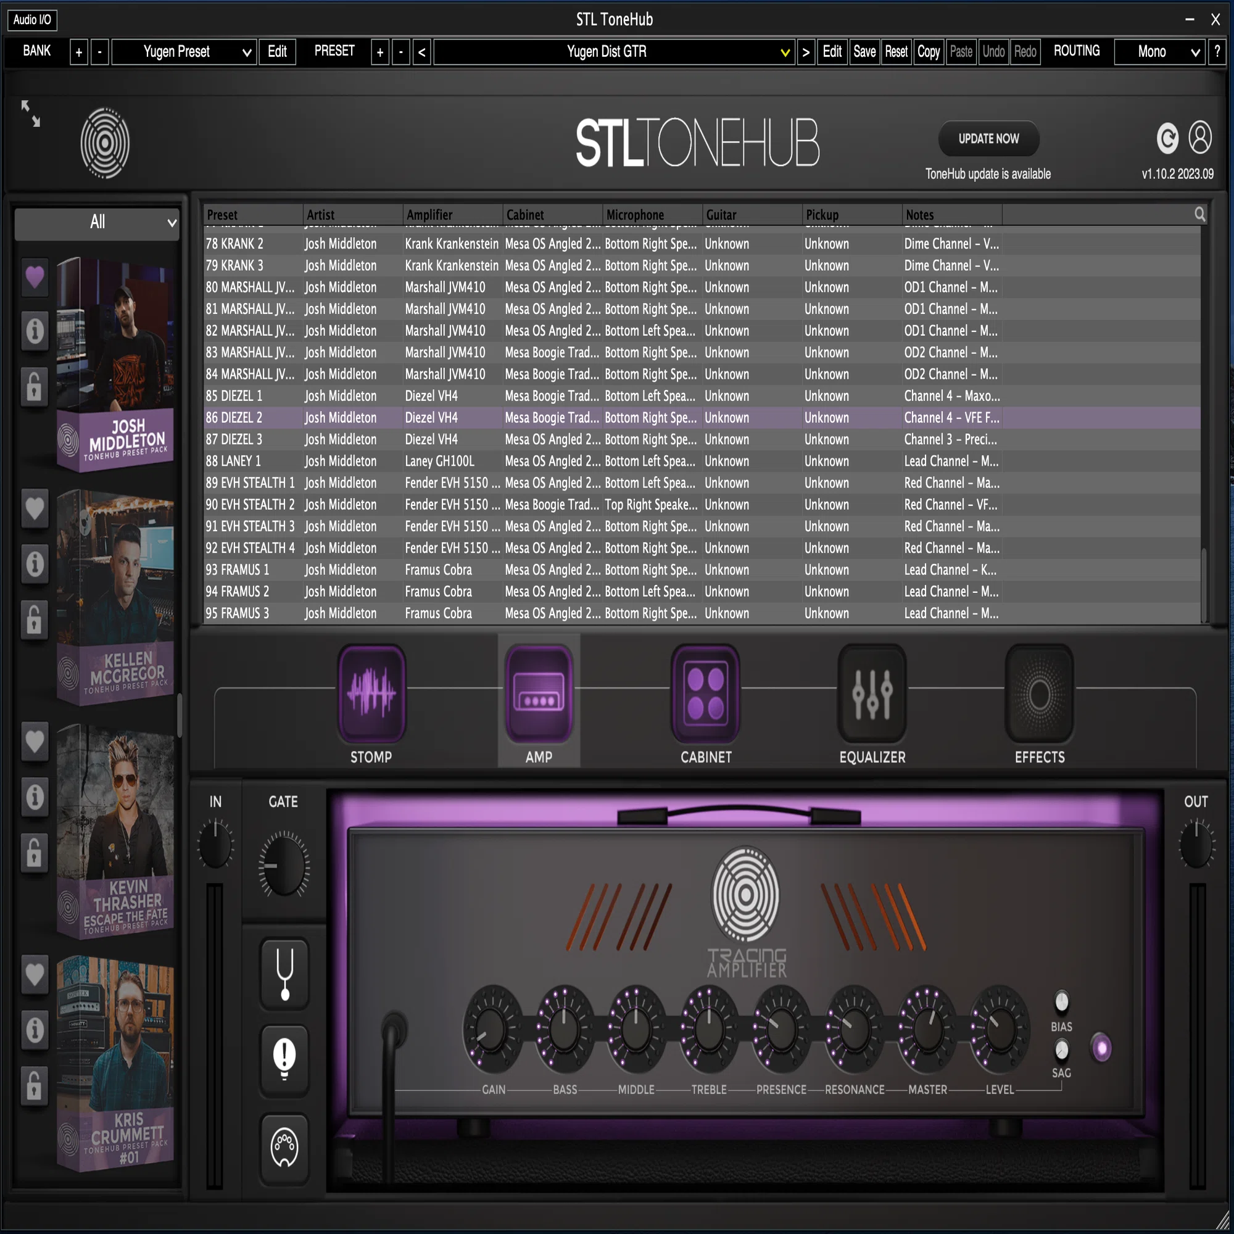Select the 93 FRAMUS 1 preset row

(702, 569)
